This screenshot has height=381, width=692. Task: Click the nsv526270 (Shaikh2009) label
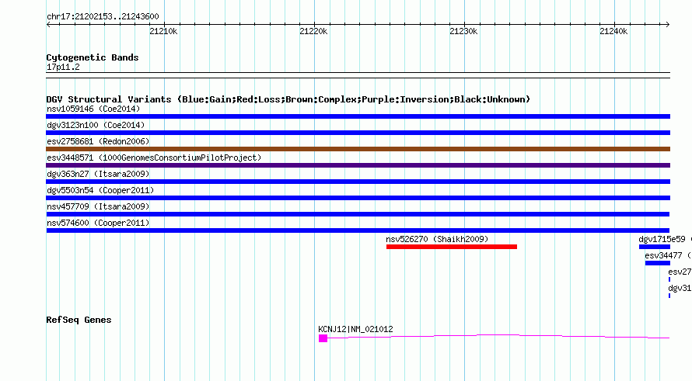click(x=437, y=239)
